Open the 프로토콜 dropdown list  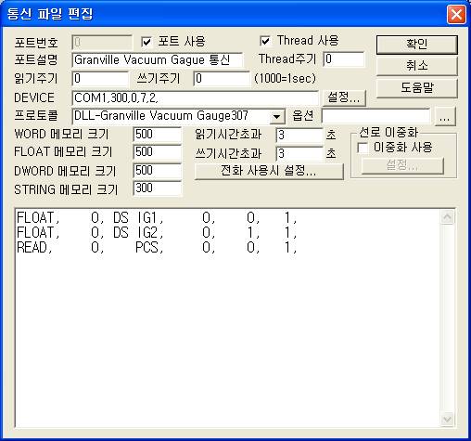point(276,116)
